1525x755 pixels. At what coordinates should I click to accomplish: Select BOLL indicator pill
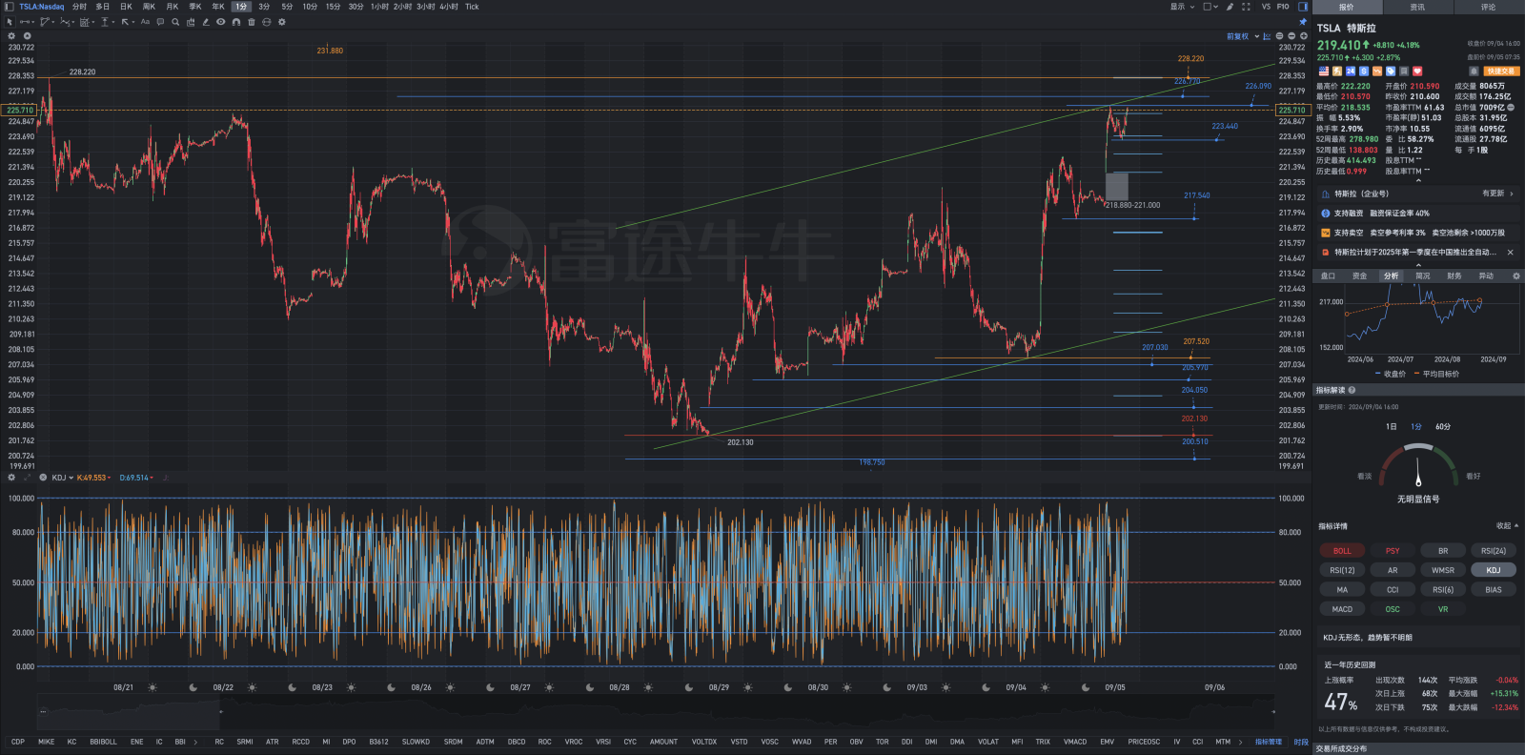point(1342,551)
